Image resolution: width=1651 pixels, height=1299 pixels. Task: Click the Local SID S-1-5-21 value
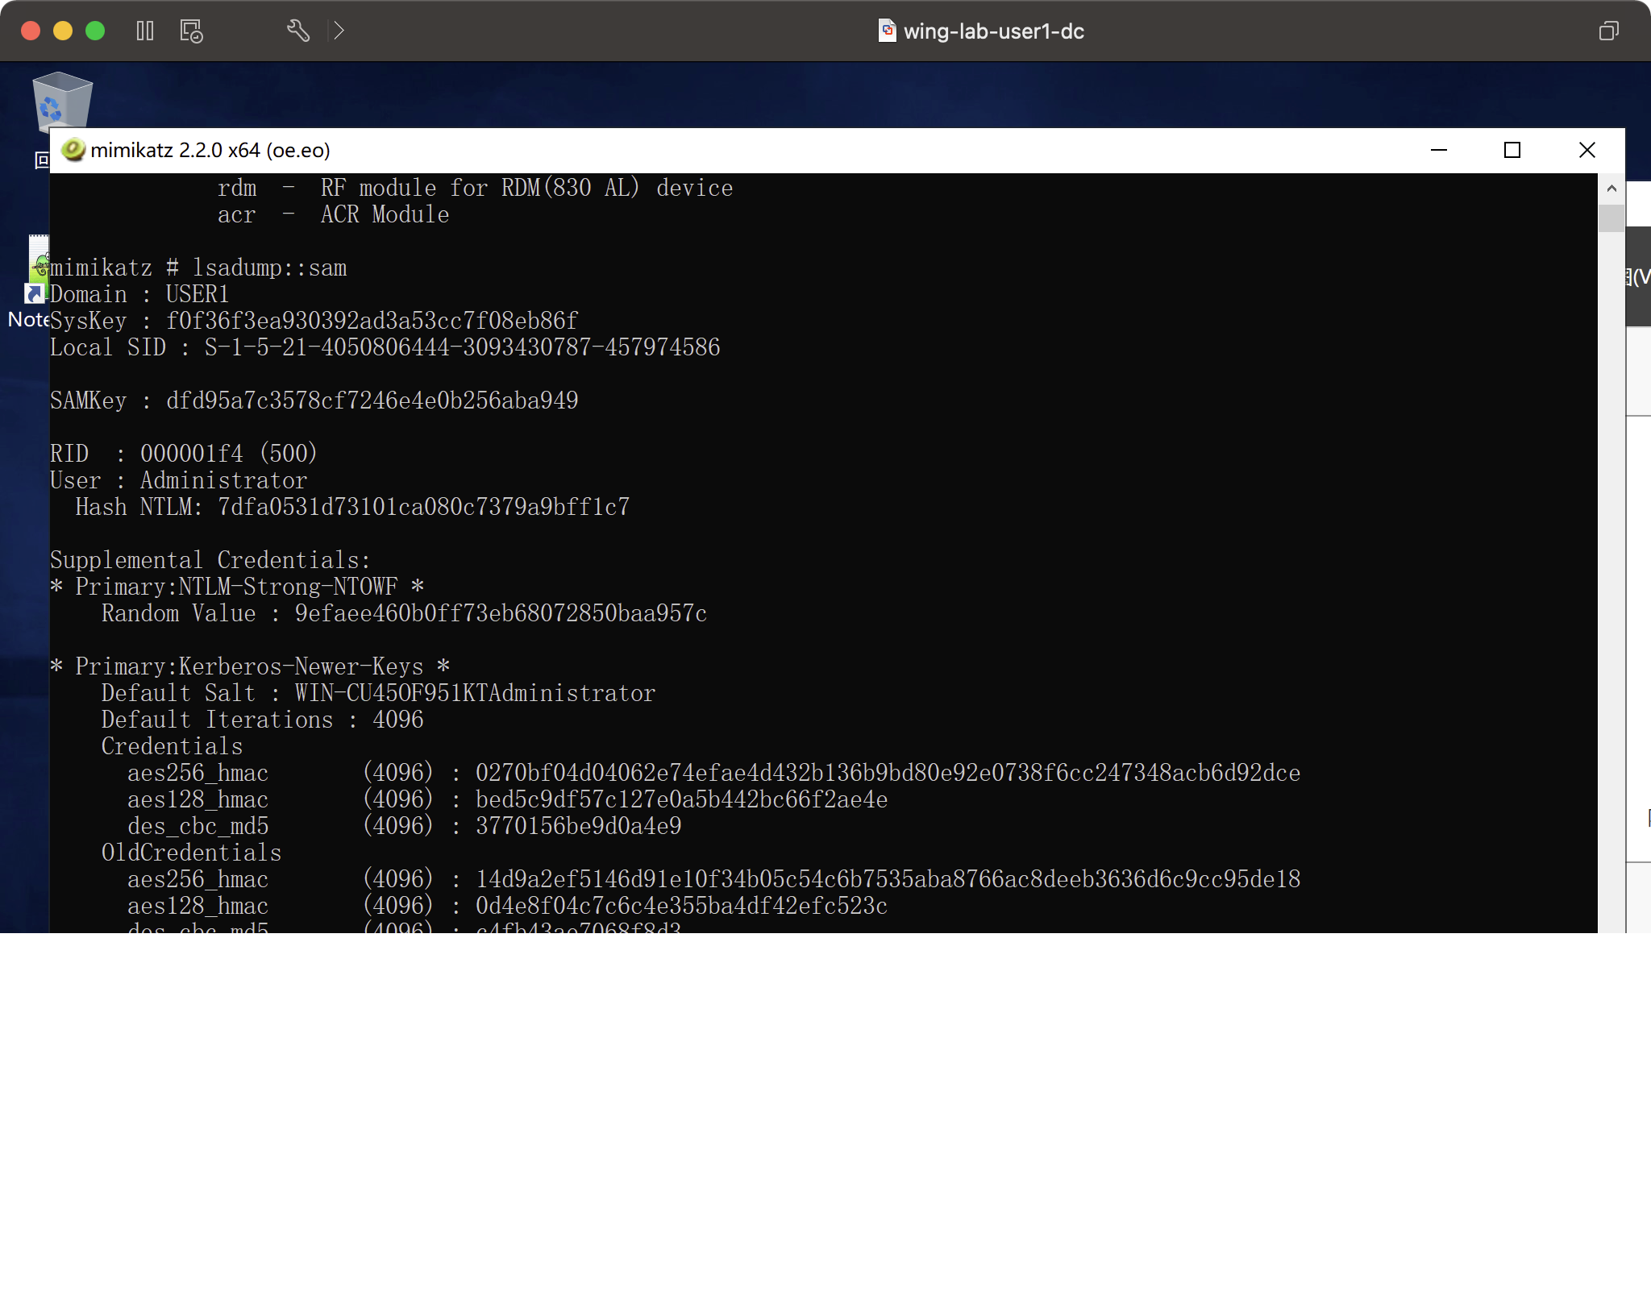(x=463, y=347)
